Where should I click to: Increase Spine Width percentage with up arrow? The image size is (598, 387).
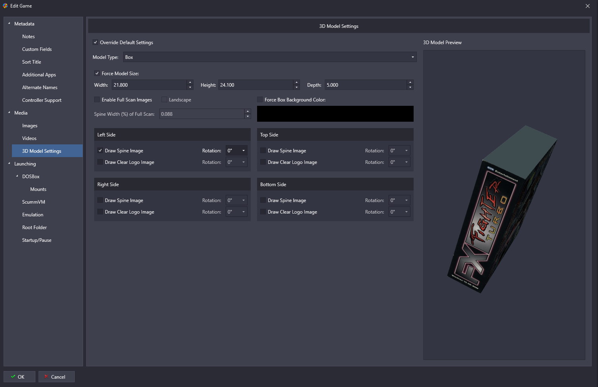point(248,111)
